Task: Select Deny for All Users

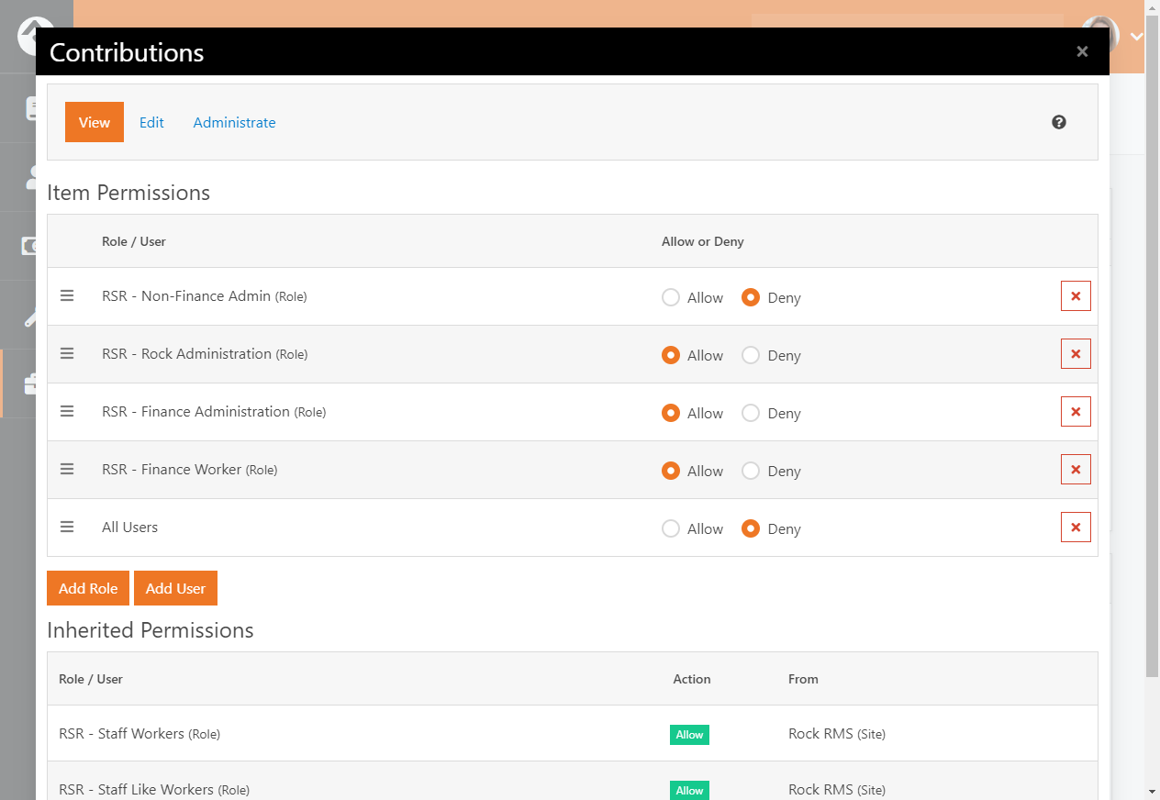Action: (x=751, y=528)
